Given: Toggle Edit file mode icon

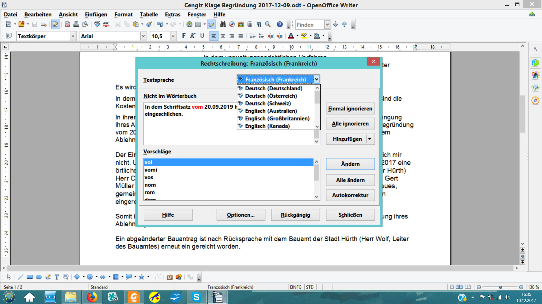Looking at the screenshot, I should [x=56, y=24].
